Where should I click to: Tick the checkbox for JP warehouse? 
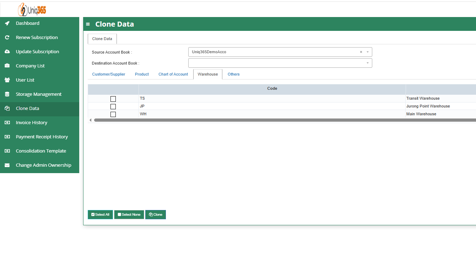(x=113, y=106)
